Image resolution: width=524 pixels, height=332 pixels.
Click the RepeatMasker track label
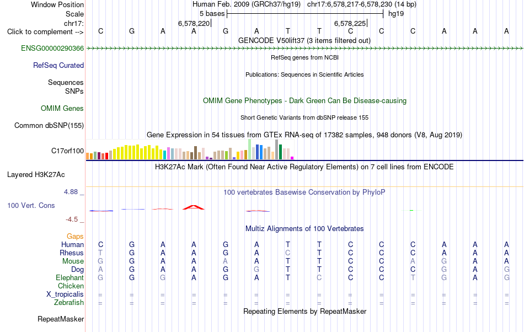[61, 319]
